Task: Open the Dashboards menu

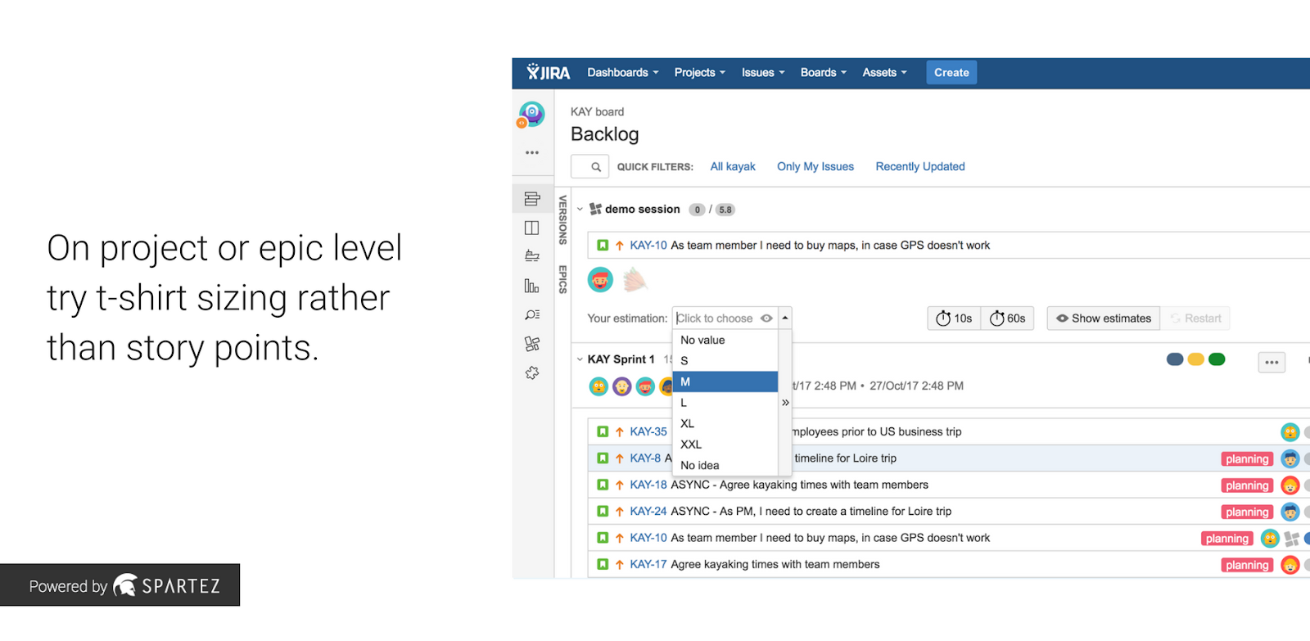Action: [622, 73]
